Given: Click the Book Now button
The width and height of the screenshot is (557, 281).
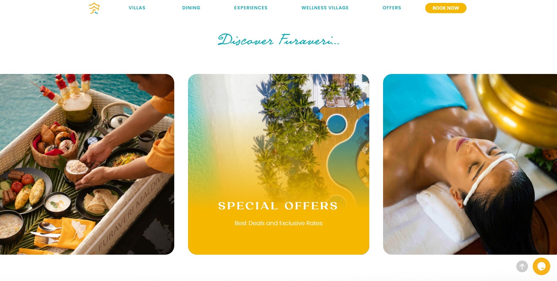Looking at the screenshot, I should click(x=445, y=8).
